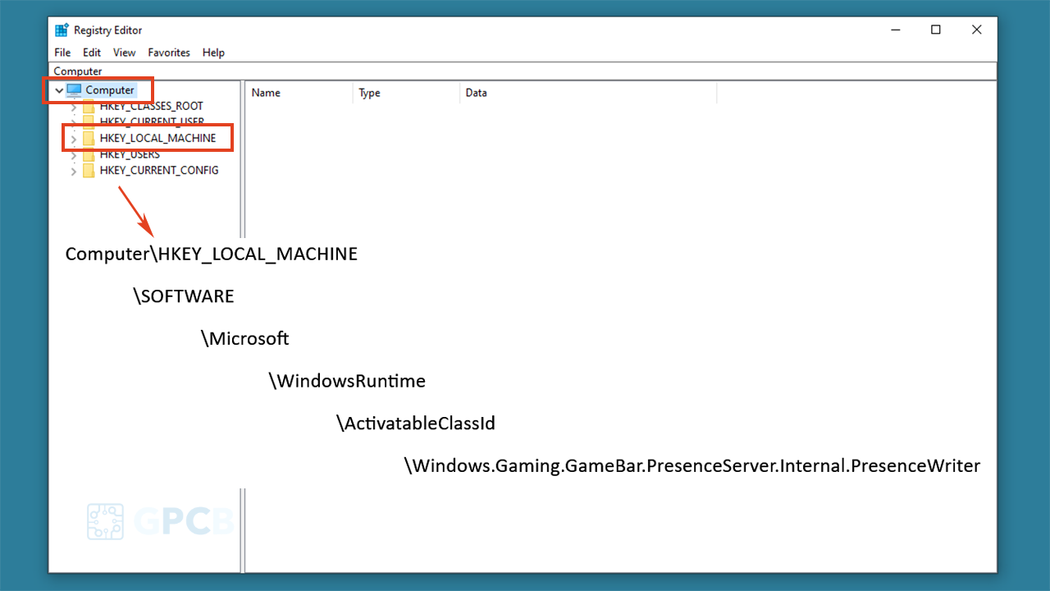This screenshot has width=1050, height=591.
Task: Open the File menu
Action: pos(62,53)
